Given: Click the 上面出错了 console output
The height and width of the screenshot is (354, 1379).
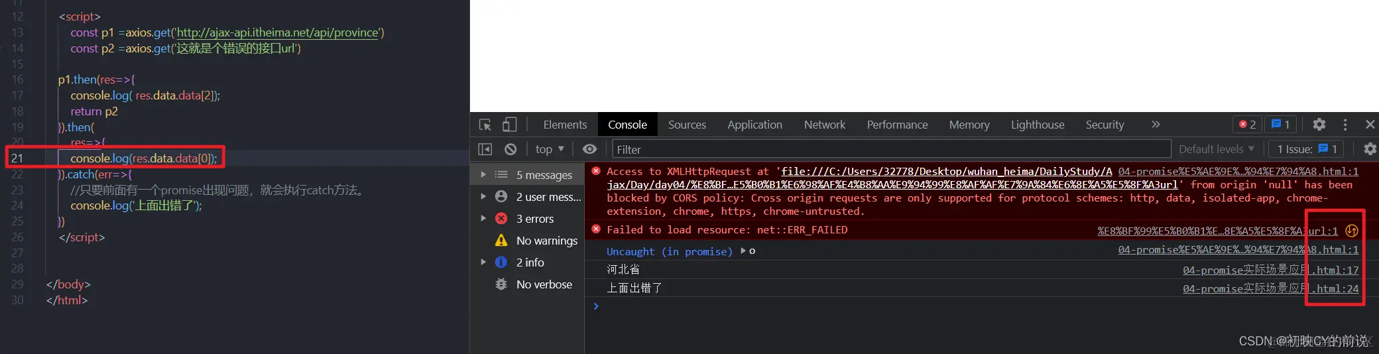Looking at the screenshot, I should [634, 288].
